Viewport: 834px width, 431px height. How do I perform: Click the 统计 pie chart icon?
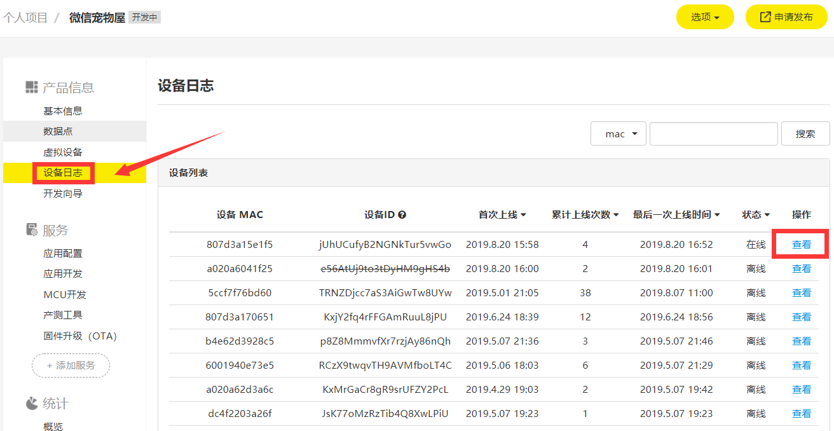pos(31,404)
